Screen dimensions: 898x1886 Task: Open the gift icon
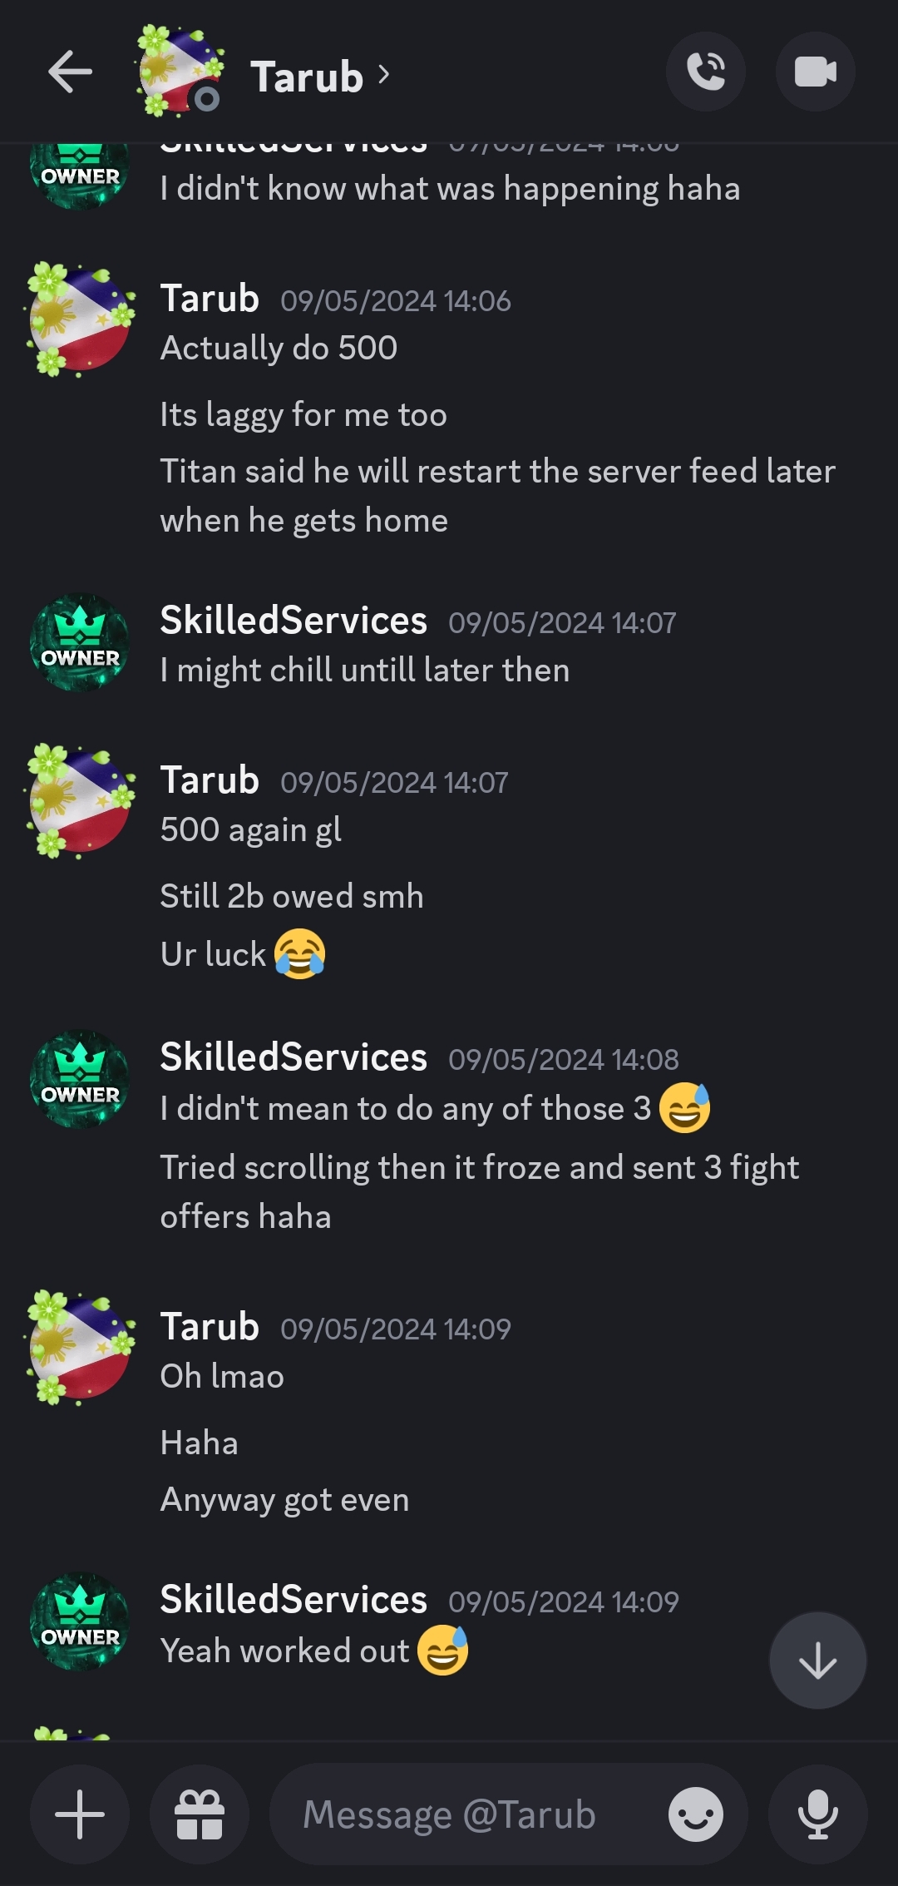(200, 1814)
